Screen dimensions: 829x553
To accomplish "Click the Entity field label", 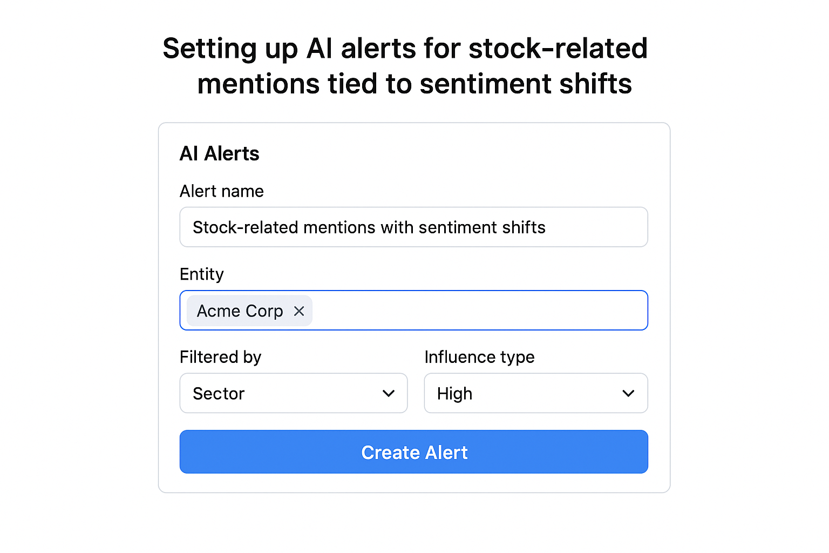I will tap(201, 274).
